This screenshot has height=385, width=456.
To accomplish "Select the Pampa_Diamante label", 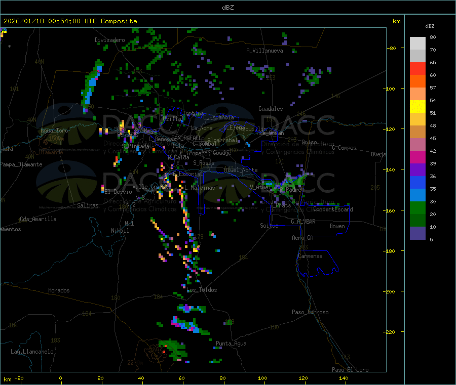I will click(21, 164).
